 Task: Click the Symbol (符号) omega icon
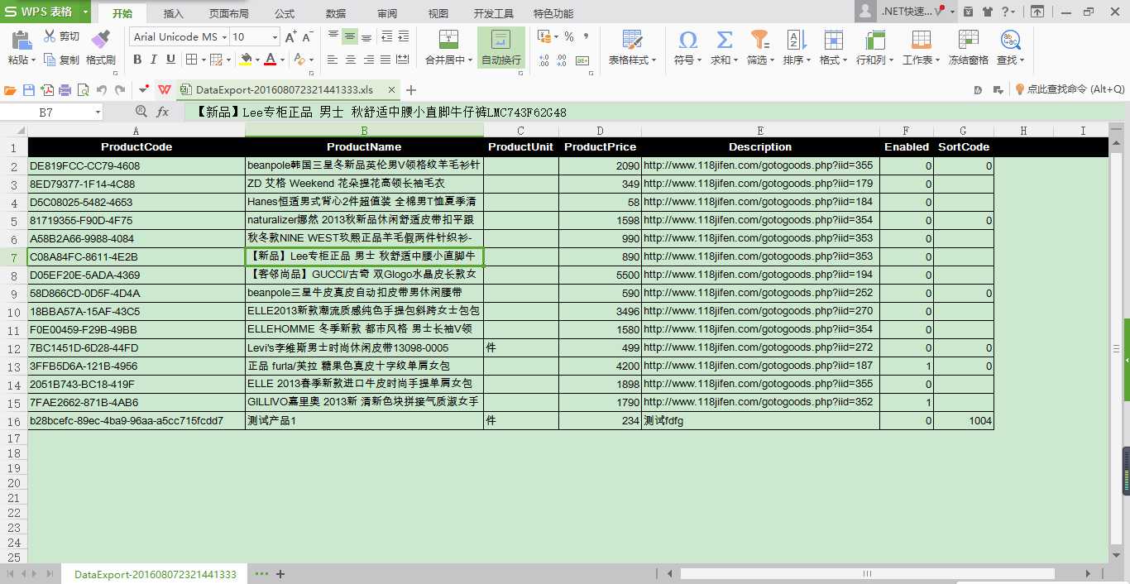[687, 40]
